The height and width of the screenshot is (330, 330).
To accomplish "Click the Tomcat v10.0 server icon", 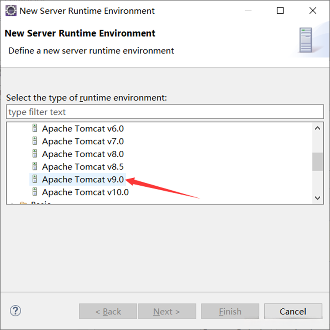I will 35,192.
